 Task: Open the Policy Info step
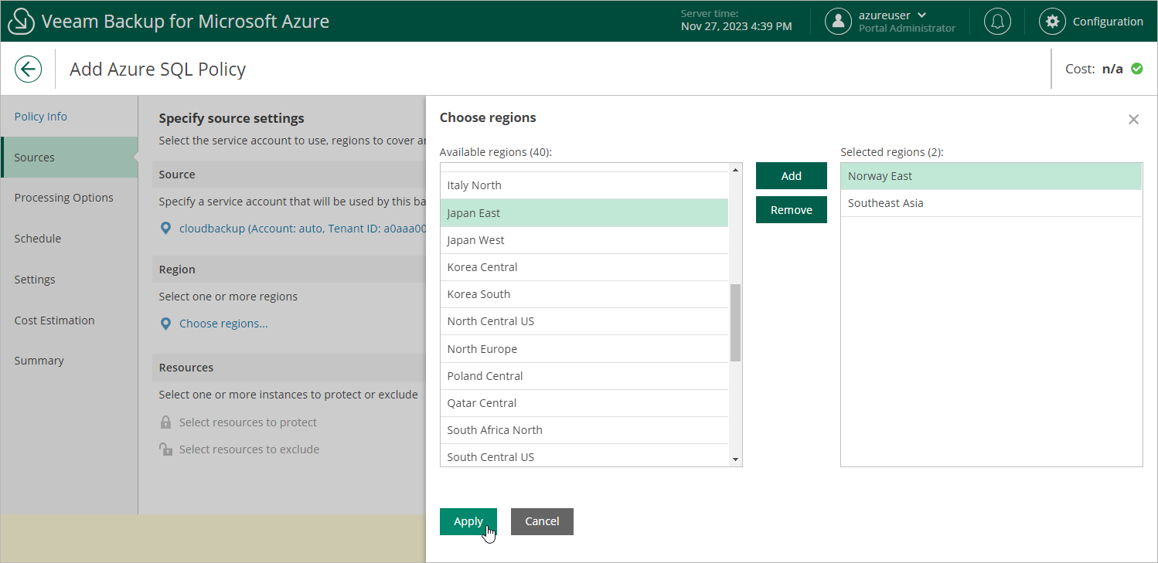click(41, 117)
